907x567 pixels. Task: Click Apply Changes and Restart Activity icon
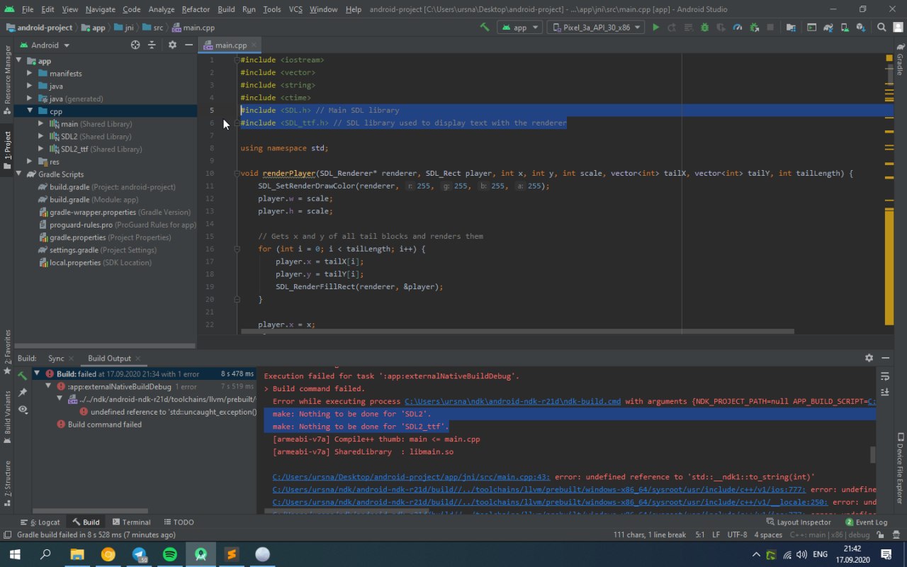[672, 27]
